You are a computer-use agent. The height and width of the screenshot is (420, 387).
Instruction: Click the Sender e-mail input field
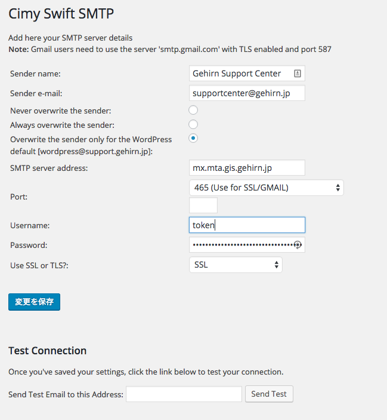(x=247, y=93)
